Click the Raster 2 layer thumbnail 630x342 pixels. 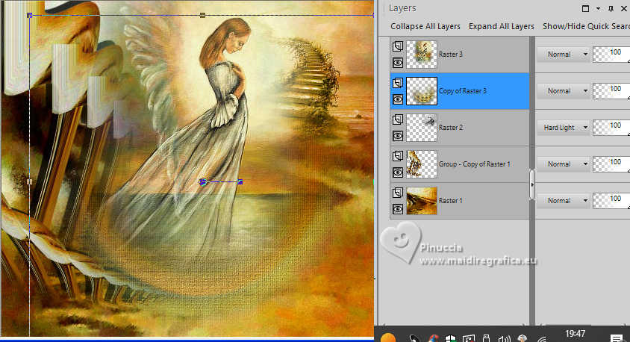point(422,128)
